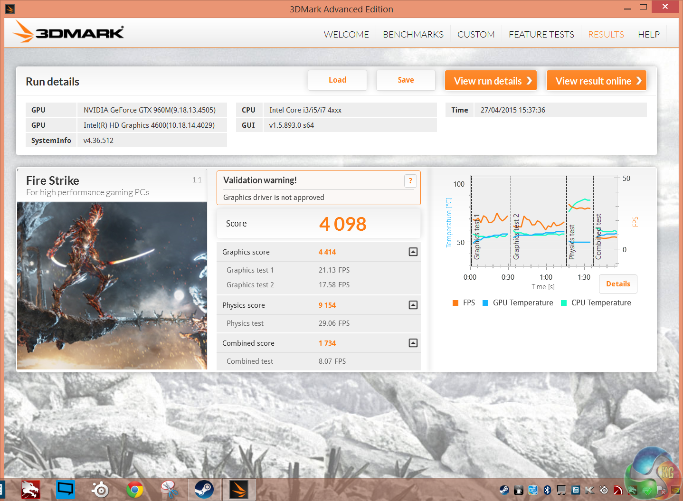Click the 3DMark logo in the header

click(x=68, y=32)
